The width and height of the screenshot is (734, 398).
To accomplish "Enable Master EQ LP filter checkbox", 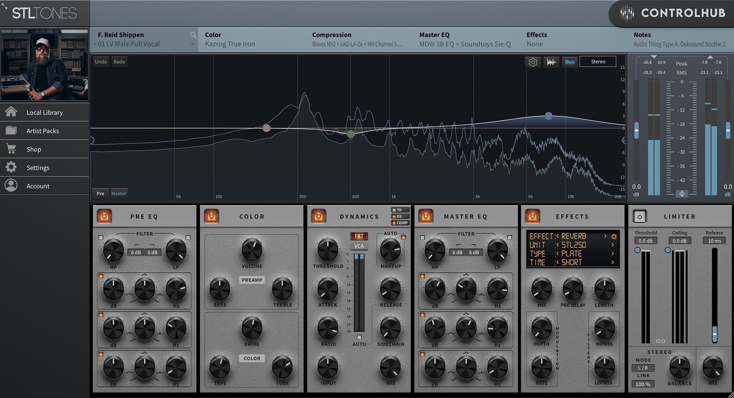I will click(509, 238).
